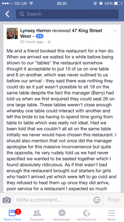Tap the globe public privacy icon
Image resolution: width=124 pixels, height=222 pixels.
49,42
